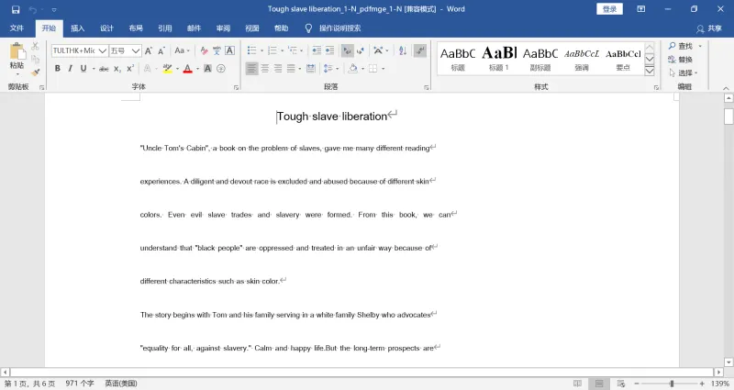Click the Replace (替换) button
This screenshot has height=390, width=734.
(x=680, y=60)
